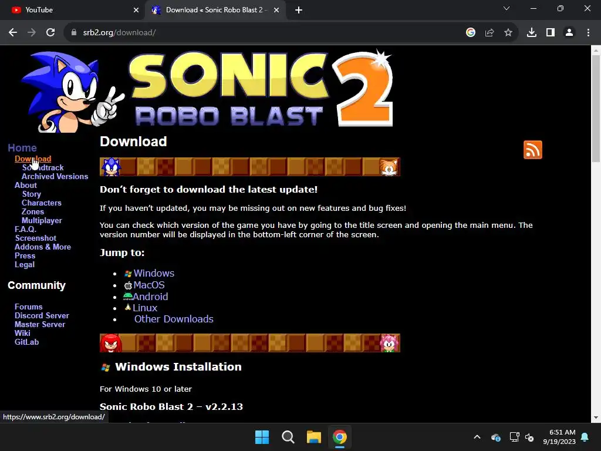Share this page using the share icon
601x451 pixels.
489,33
